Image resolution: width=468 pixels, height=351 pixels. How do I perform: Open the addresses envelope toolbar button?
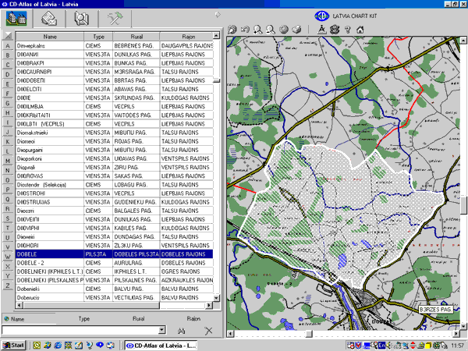(x=49, y=19)
